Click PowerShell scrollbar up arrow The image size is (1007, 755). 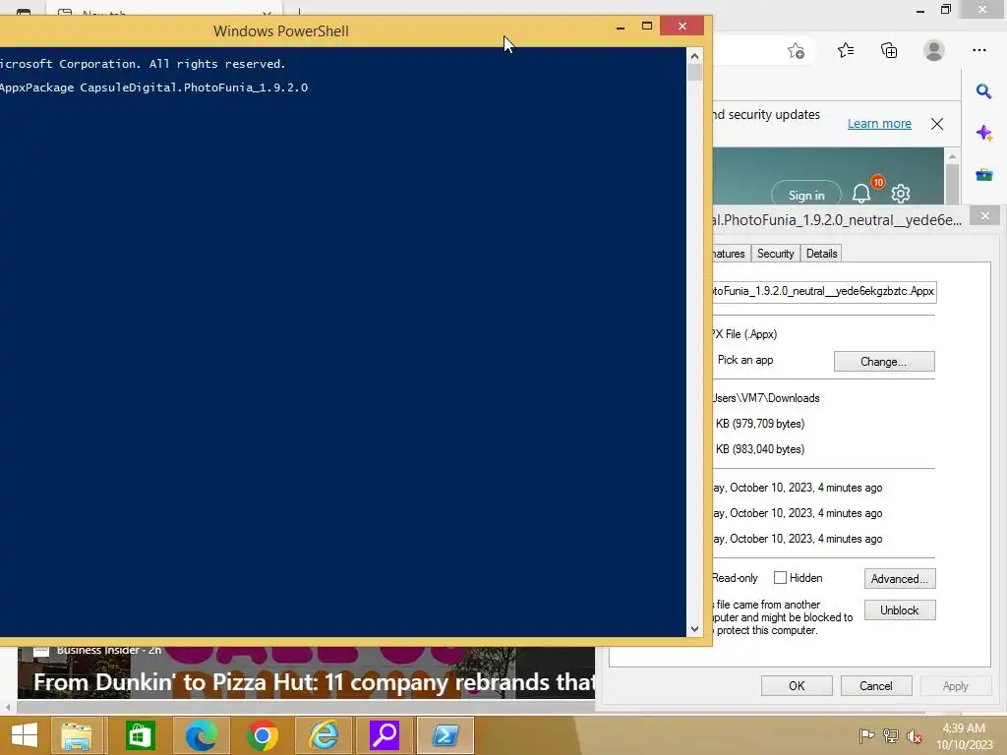click(694, 56)
